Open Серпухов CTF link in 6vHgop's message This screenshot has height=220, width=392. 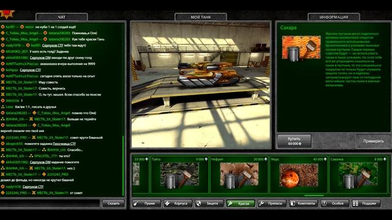click(x=30, y=70)
